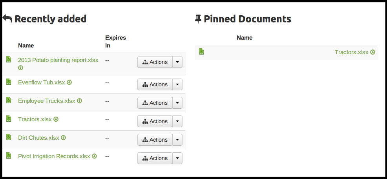This screenshot has height=179, width=387.
Task: Open the 2013 Potato planting report.xlsx link
Action: click(x=58, y=60)
